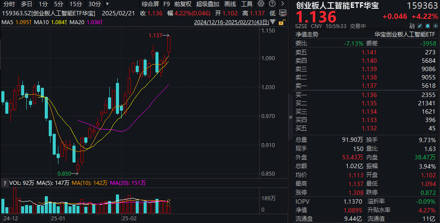Click the VOL indicator help icon

(5, 183)
